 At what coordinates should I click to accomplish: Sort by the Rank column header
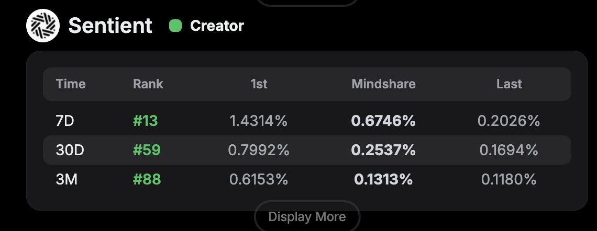(148, 84)
